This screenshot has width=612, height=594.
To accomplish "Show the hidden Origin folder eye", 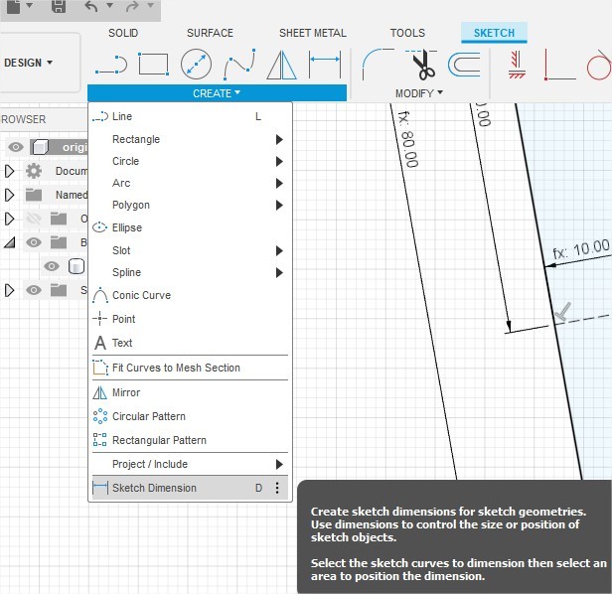I will (x=34, y=219).
